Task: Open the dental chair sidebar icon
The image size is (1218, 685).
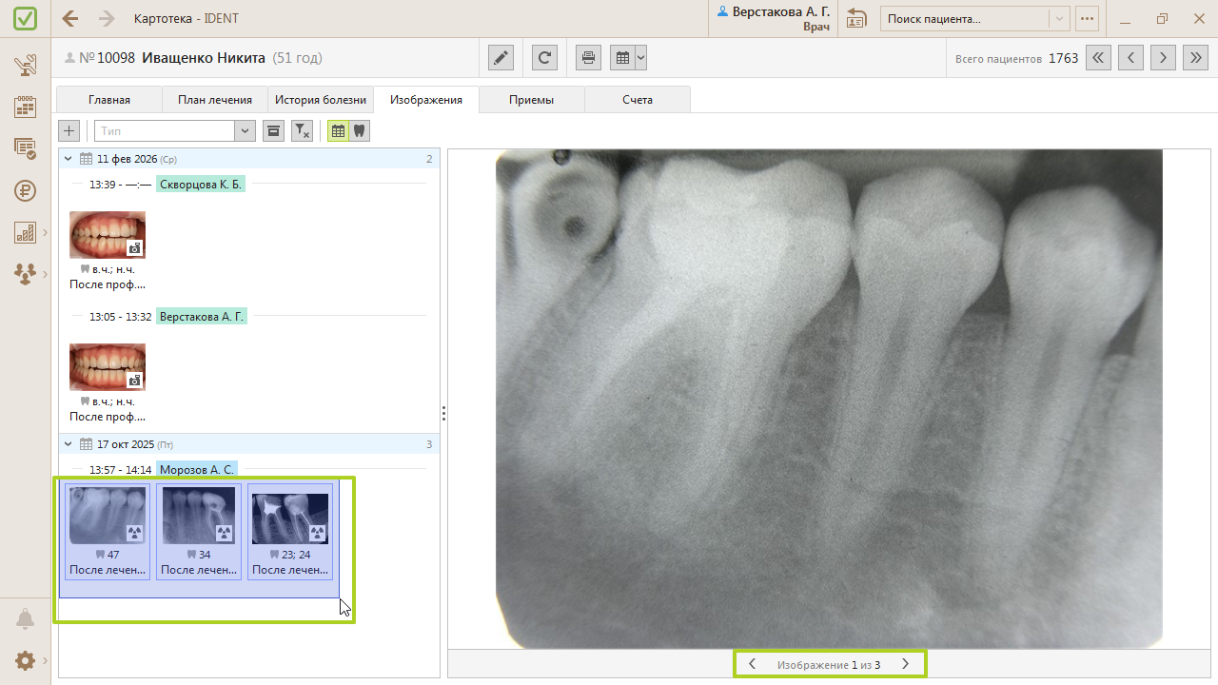Action: 26,66
